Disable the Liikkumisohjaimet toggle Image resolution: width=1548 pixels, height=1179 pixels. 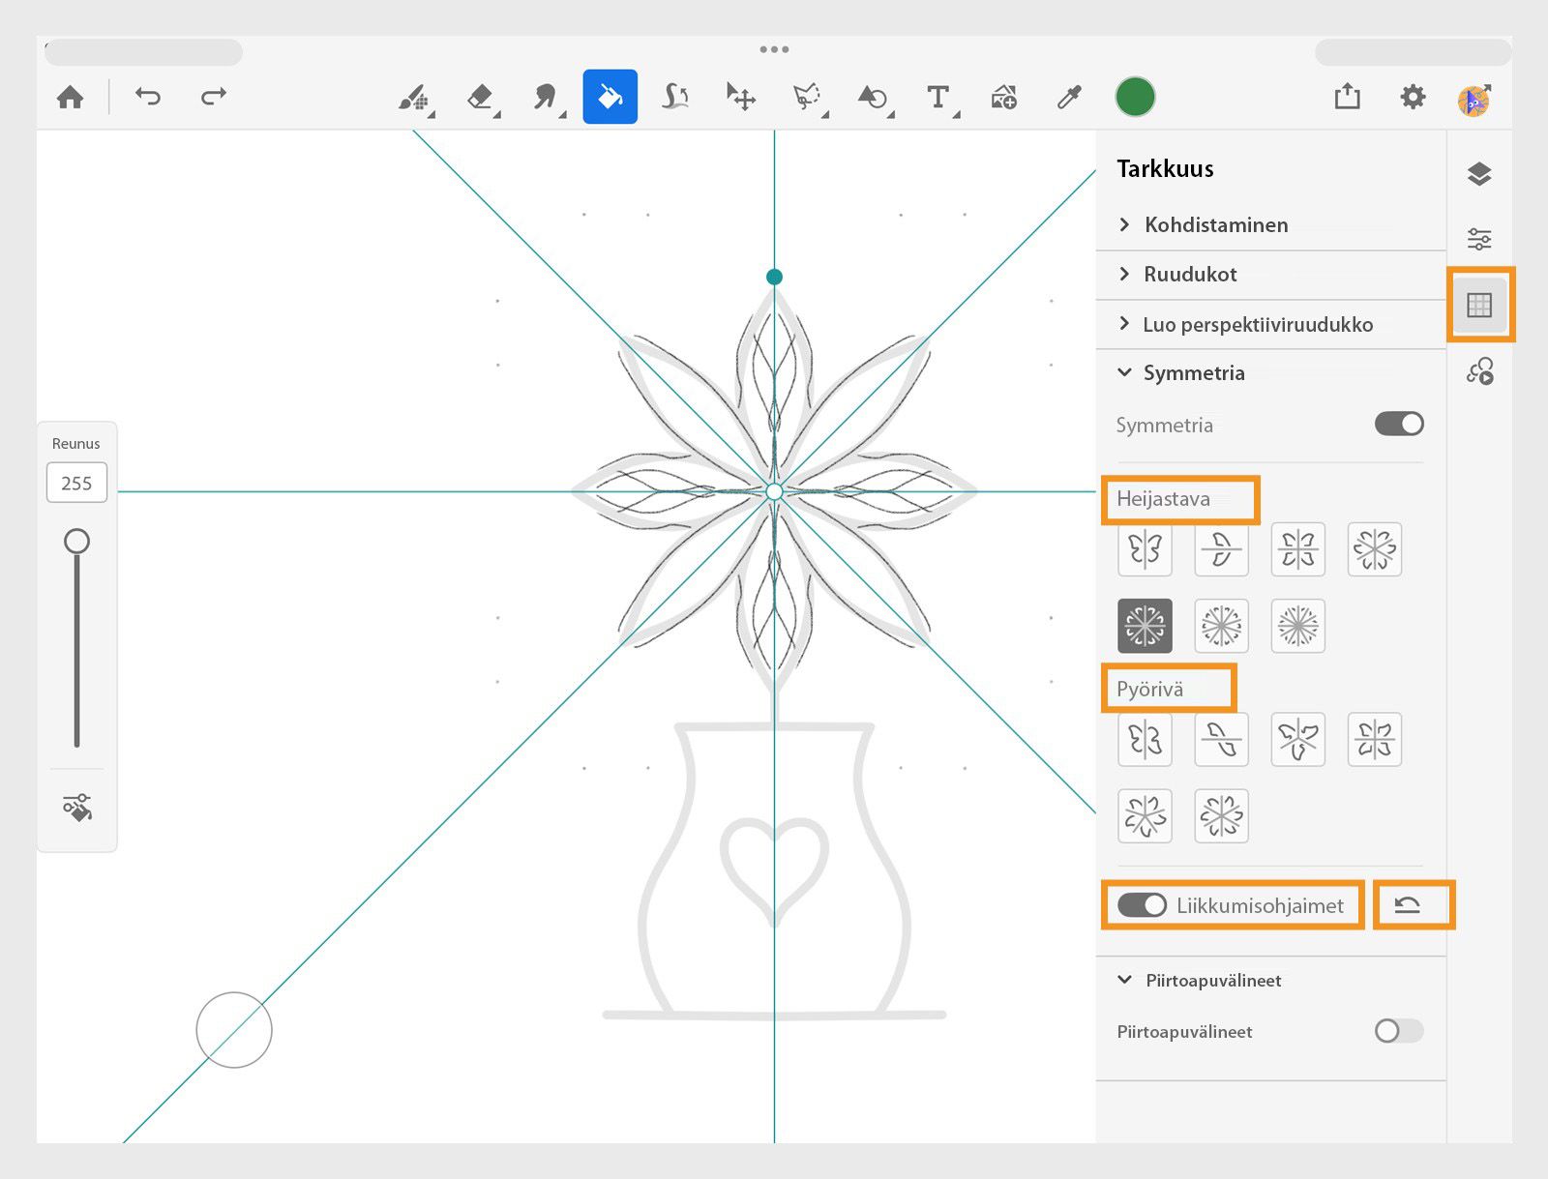[x=1142, y=905]
